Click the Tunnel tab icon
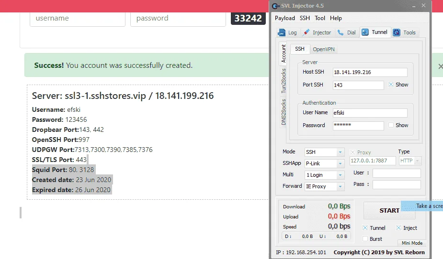Screen dimensions: 443x259 point(365,32)
